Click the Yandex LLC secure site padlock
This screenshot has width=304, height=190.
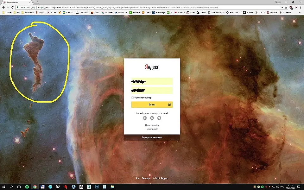click(x=17, y=7)
